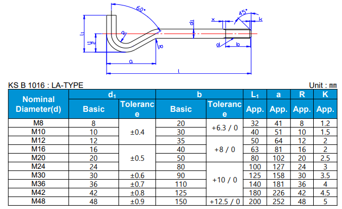Click the L1 value 200

255,201
